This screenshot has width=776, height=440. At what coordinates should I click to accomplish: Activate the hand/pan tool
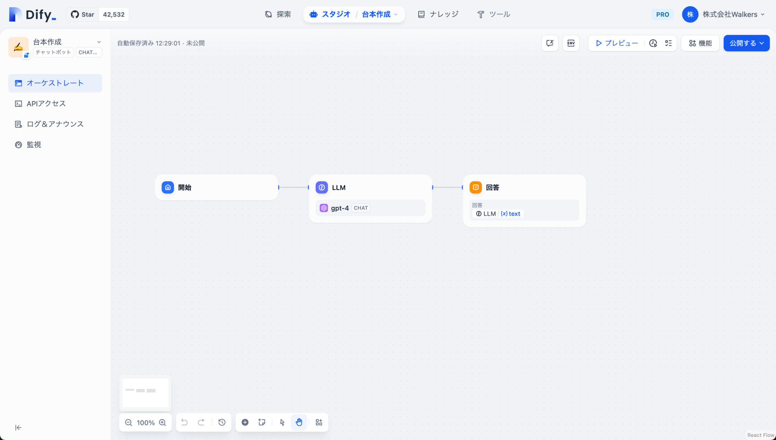pos(299,422)
